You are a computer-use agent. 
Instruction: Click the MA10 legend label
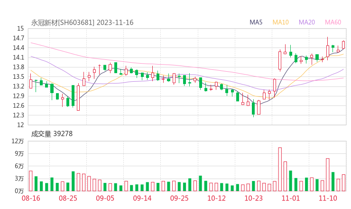tap(280, 22)
